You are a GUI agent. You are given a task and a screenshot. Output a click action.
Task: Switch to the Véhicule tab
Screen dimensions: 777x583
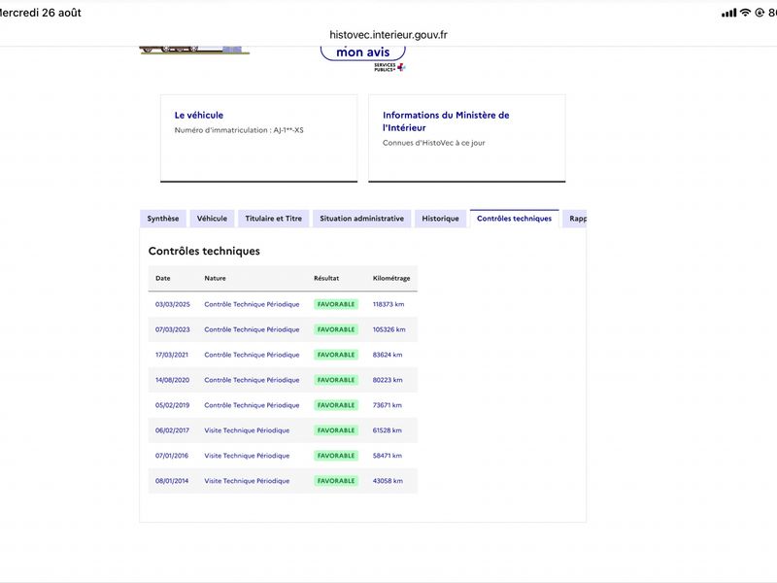pyautogui.click(x=212, y=219)
